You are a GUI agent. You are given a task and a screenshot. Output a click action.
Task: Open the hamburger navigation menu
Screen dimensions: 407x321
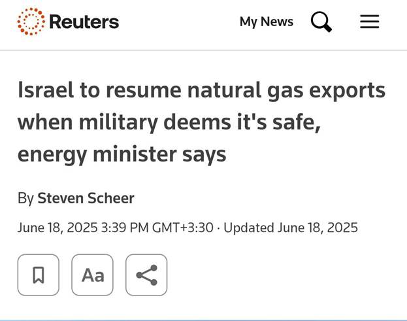369,22
